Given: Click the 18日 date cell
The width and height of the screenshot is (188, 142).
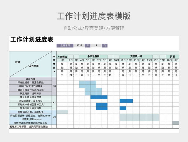Looking at the screenshot, I should tap(169, 60).
